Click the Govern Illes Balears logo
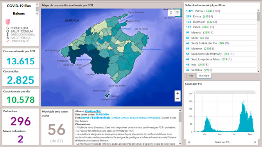Image resolution: width=262 pixels, height=147 pixels. [x=8, y=22]
